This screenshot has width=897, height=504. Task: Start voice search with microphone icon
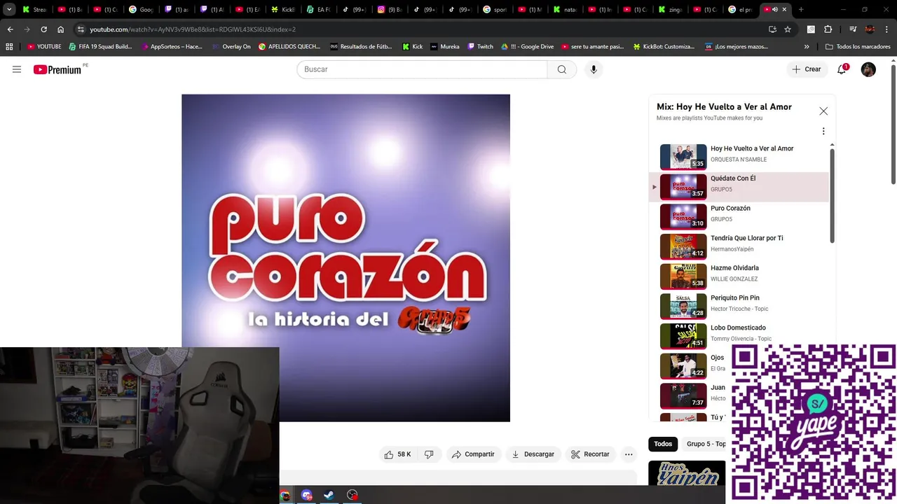(x=594, y=69)
